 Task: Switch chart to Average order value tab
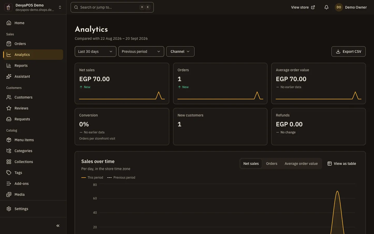click(x=301, y=164)
